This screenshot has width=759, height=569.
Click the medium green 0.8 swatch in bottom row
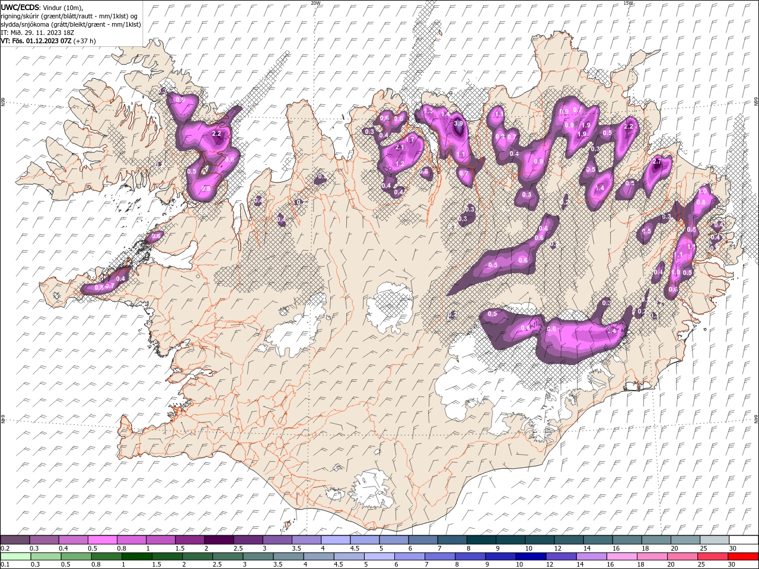pos(106,557)
